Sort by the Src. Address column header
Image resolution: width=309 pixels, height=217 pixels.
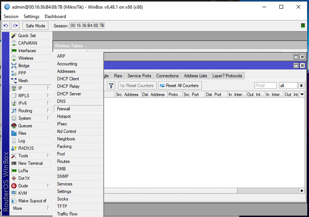click(x=128, y=95)
